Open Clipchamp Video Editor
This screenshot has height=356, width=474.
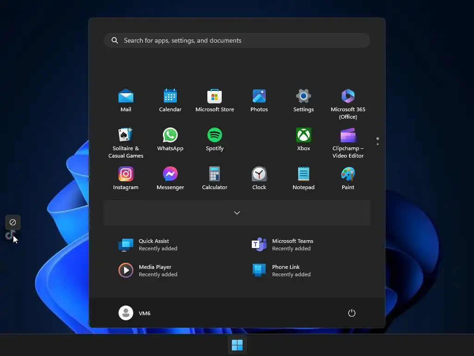[x=348, y=143]
